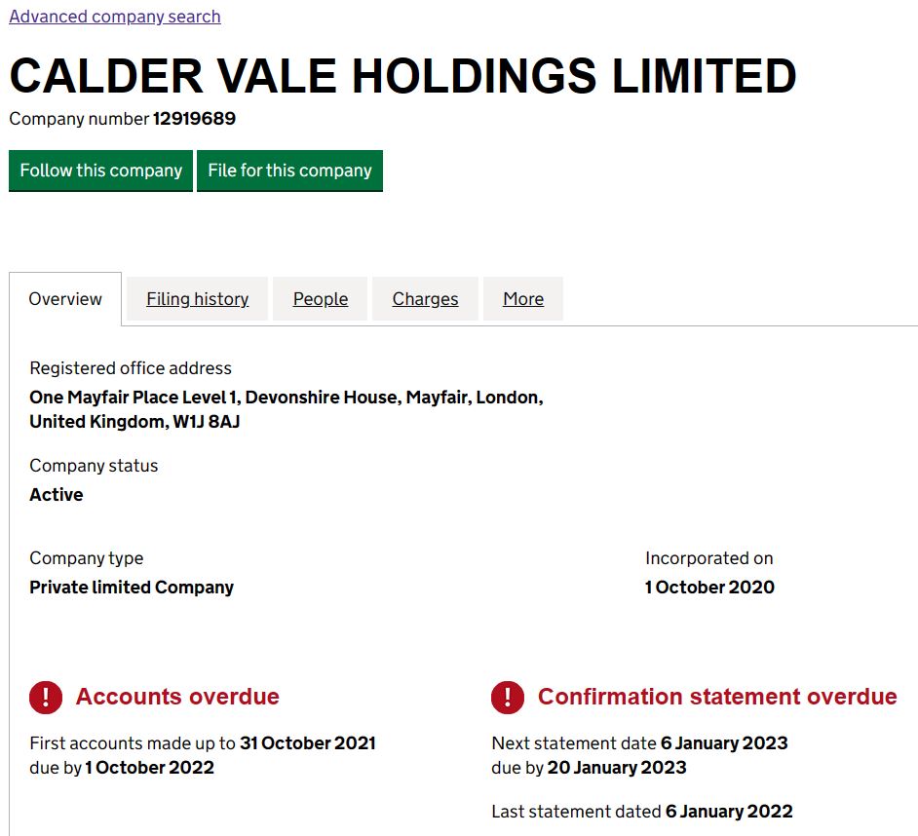Open the Advanced company search link
Screen dimensions: 918x836
[115, 17]
